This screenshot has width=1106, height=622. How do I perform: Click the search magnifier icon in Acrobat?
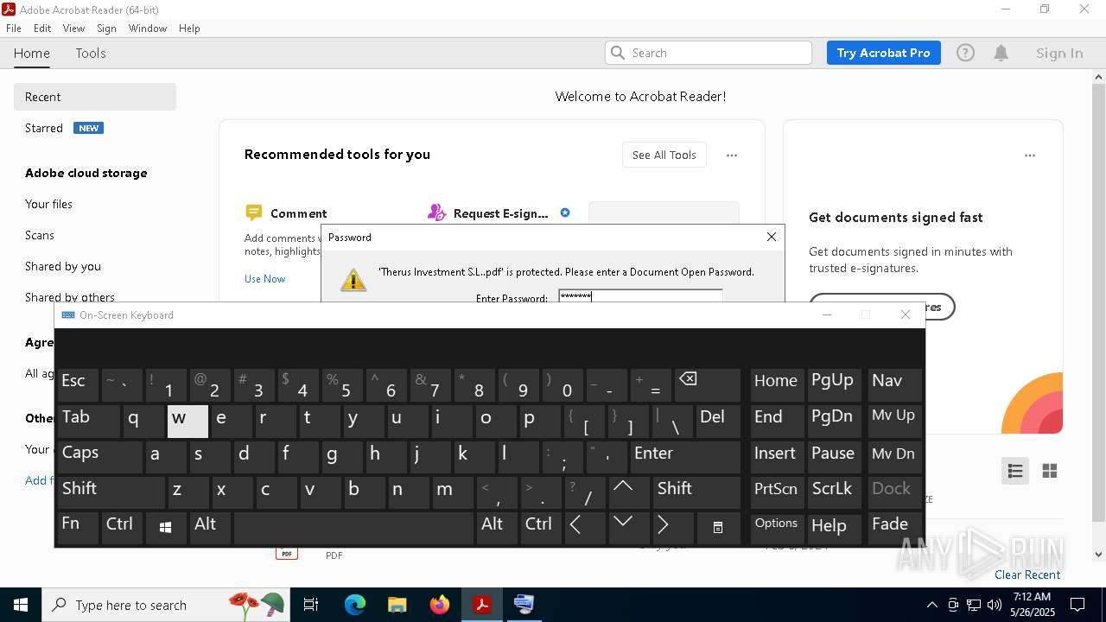(x=618, y=53)
